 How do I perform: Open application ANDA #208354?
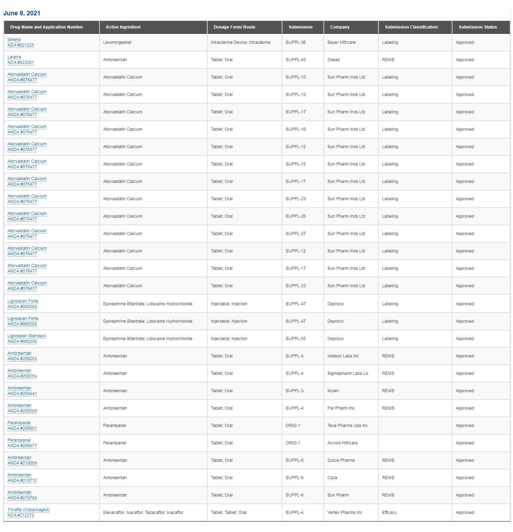[x=22, y=376]
